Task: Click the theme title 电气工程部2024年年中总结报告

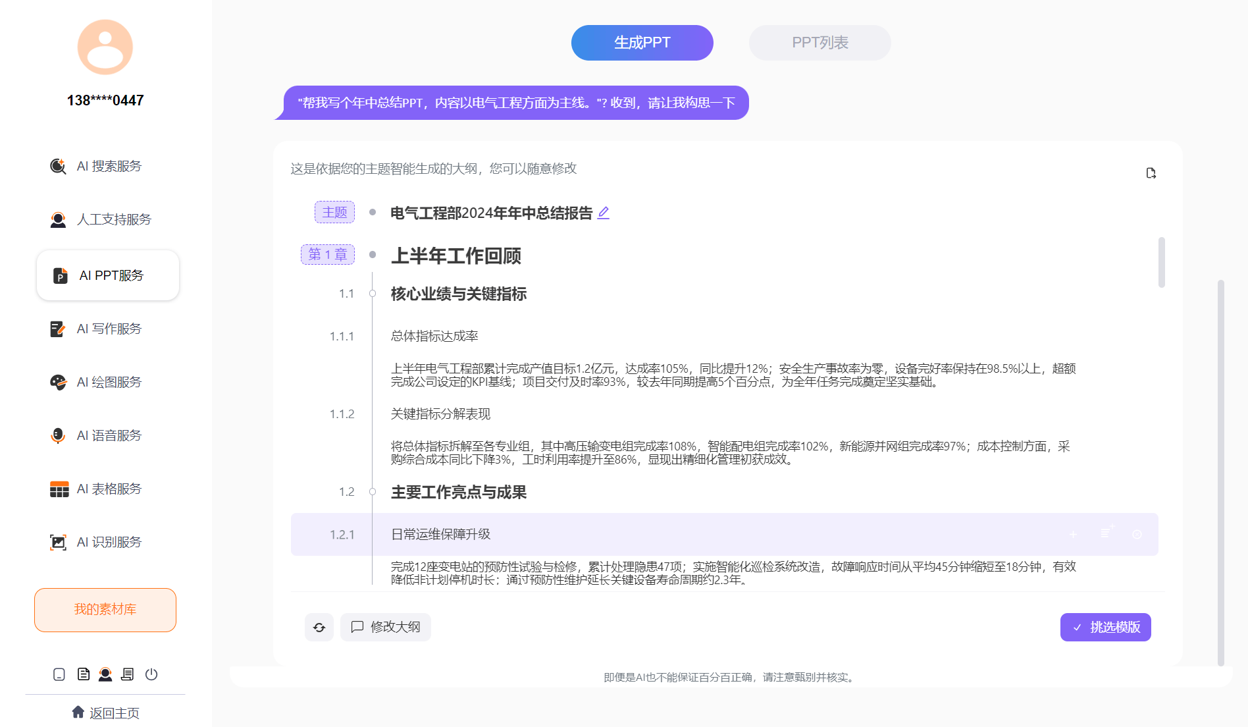Action: (492, 213)
